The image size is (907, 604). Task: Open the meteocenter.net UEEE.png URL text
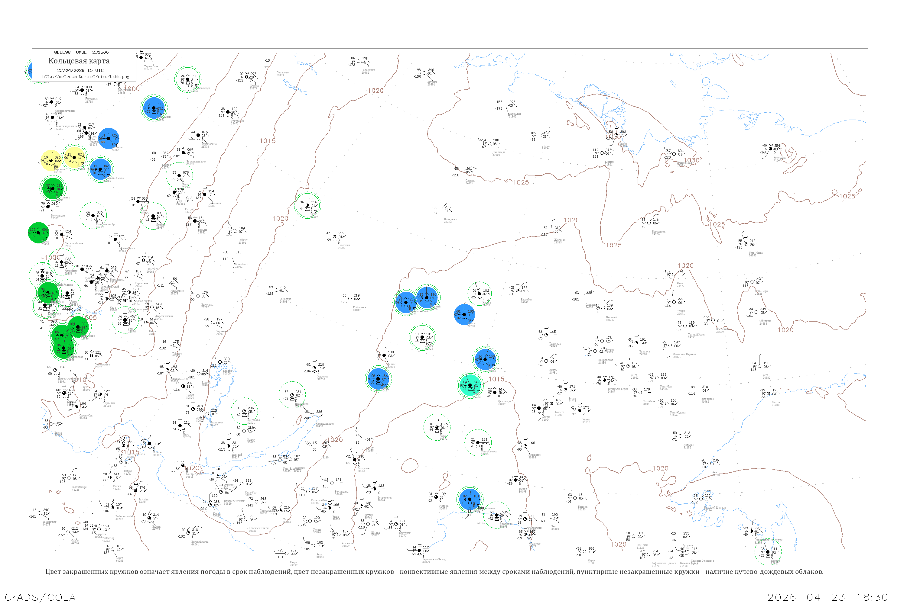click(86, 76)
